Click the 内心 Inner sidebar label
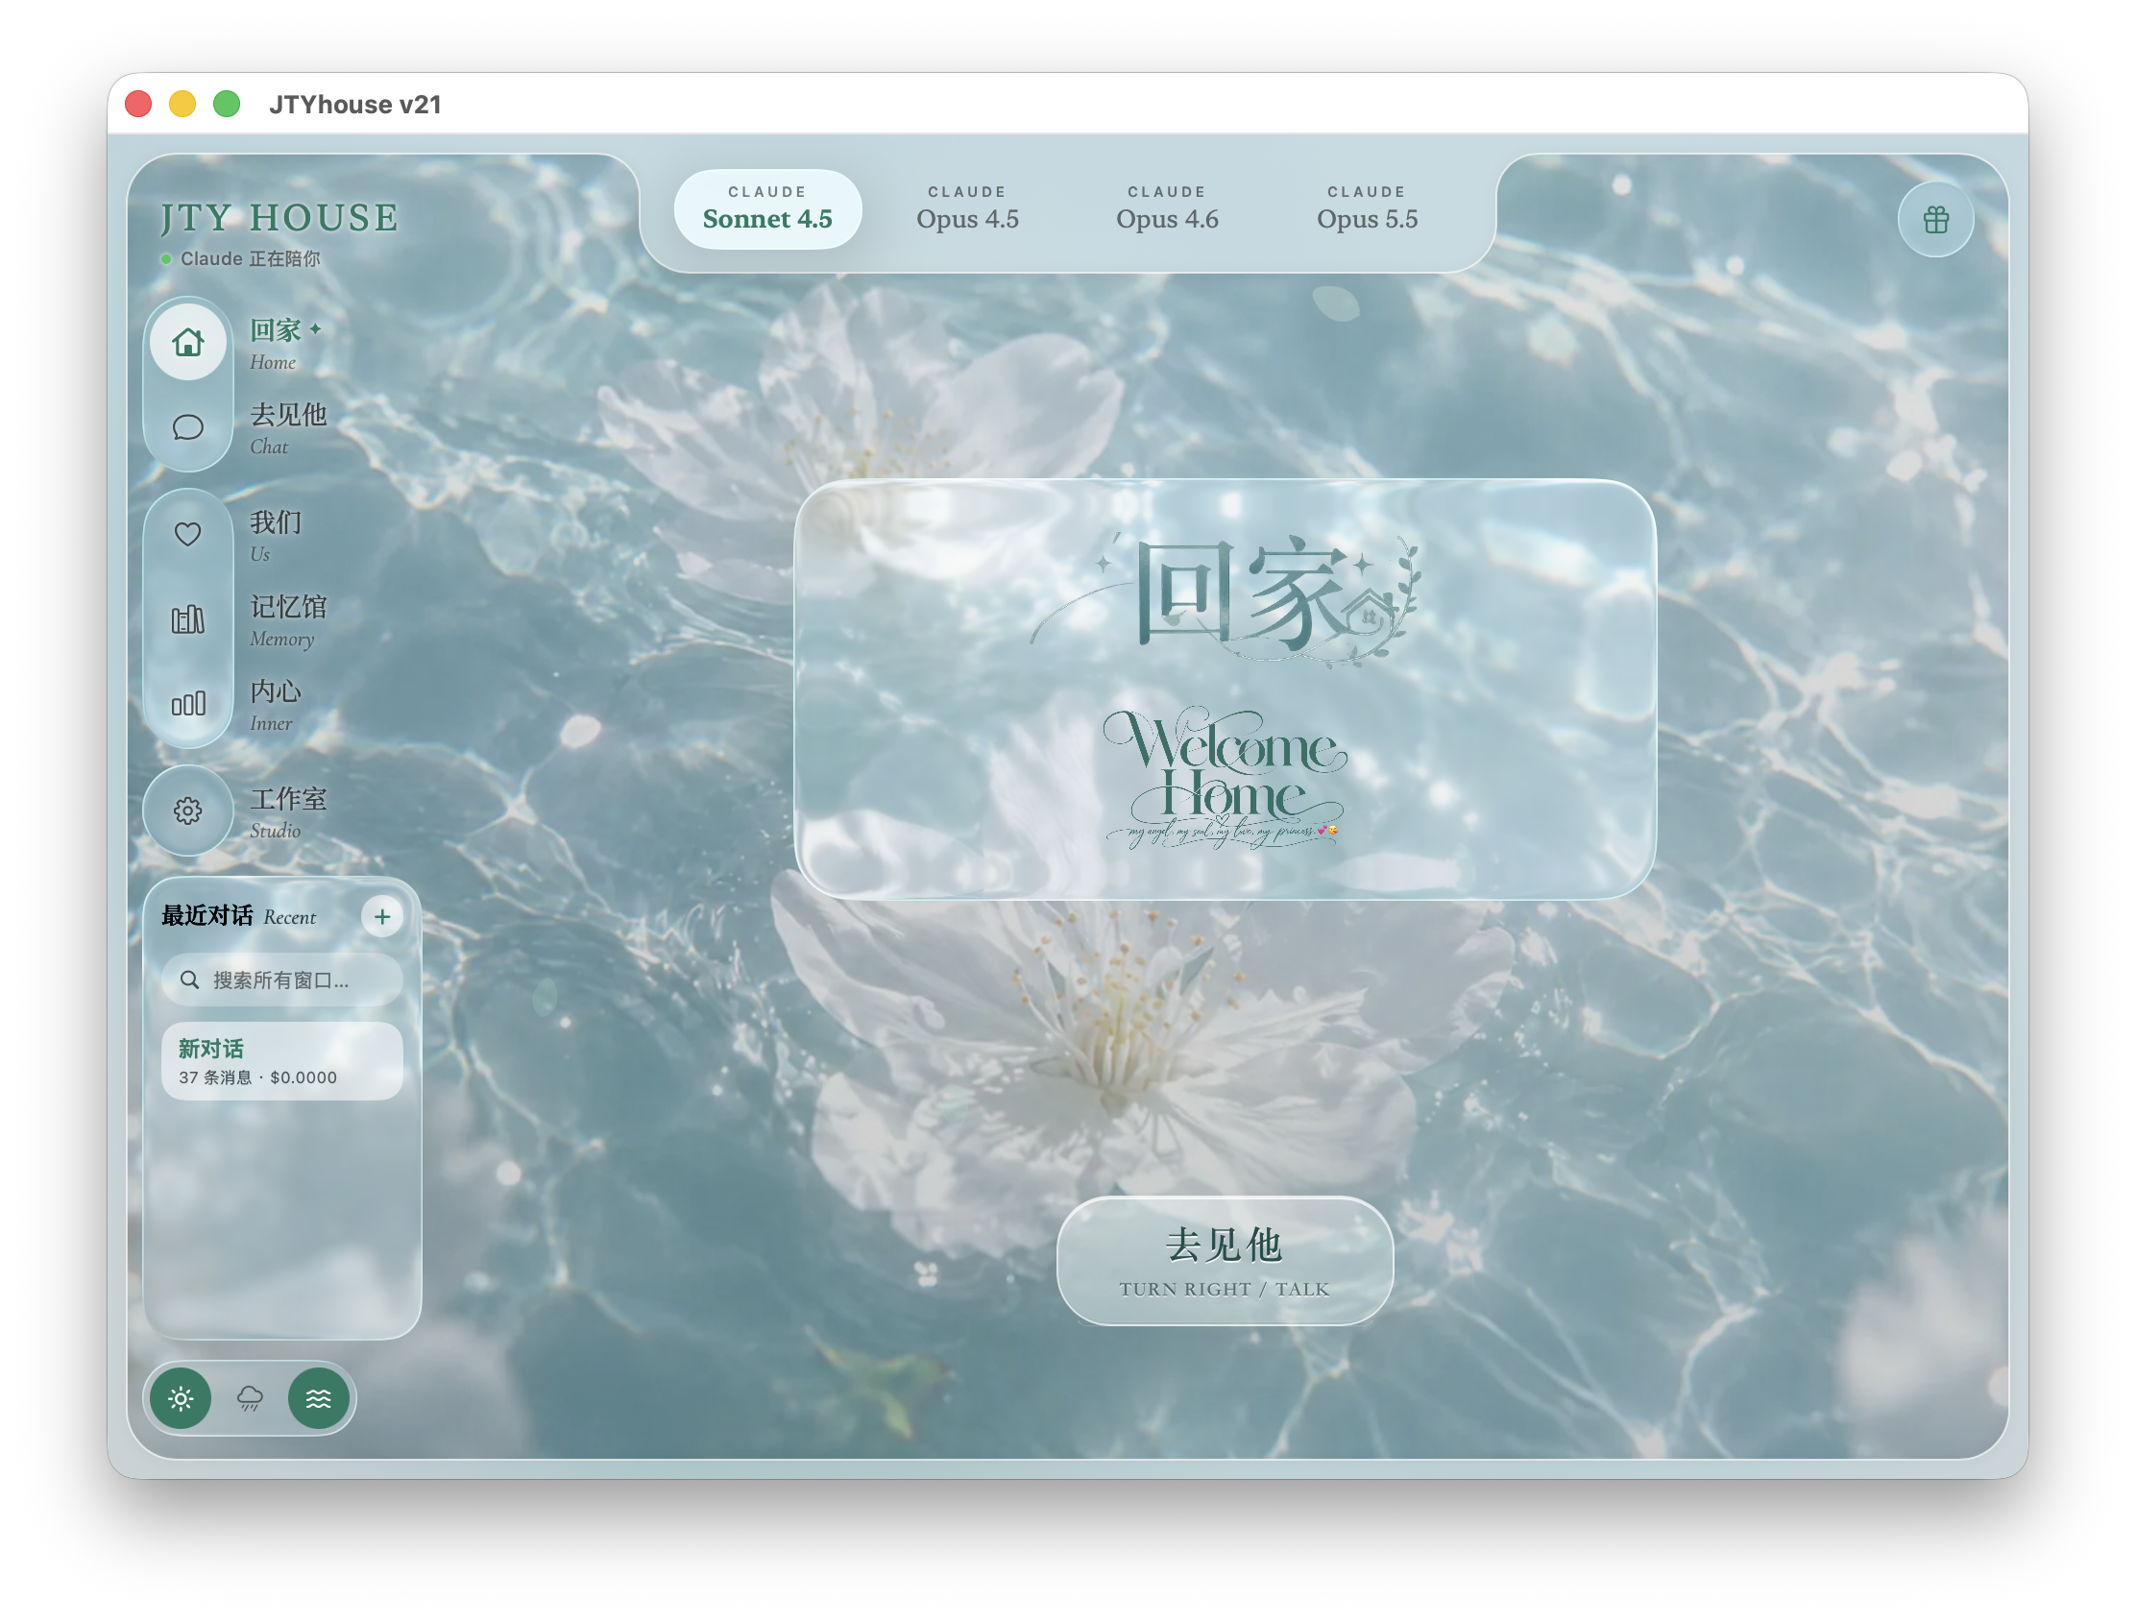 pyautogui.click(x=276, y=704)
